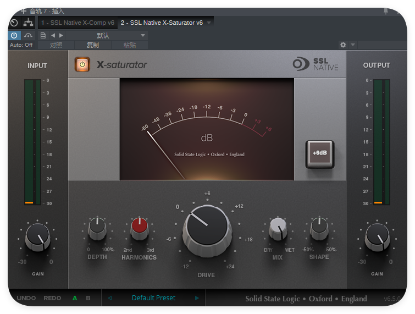Screen dimensions: 415x314
Task: Enable the +6dB headroom button
Action: 320,154
